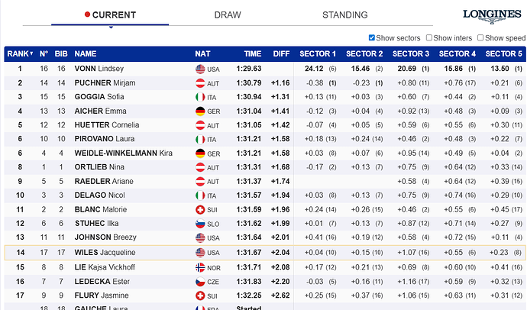Click the Czech flag beside Ledecka Ester
This screenshot has height=310, width=527.
[x=201, y=281]
